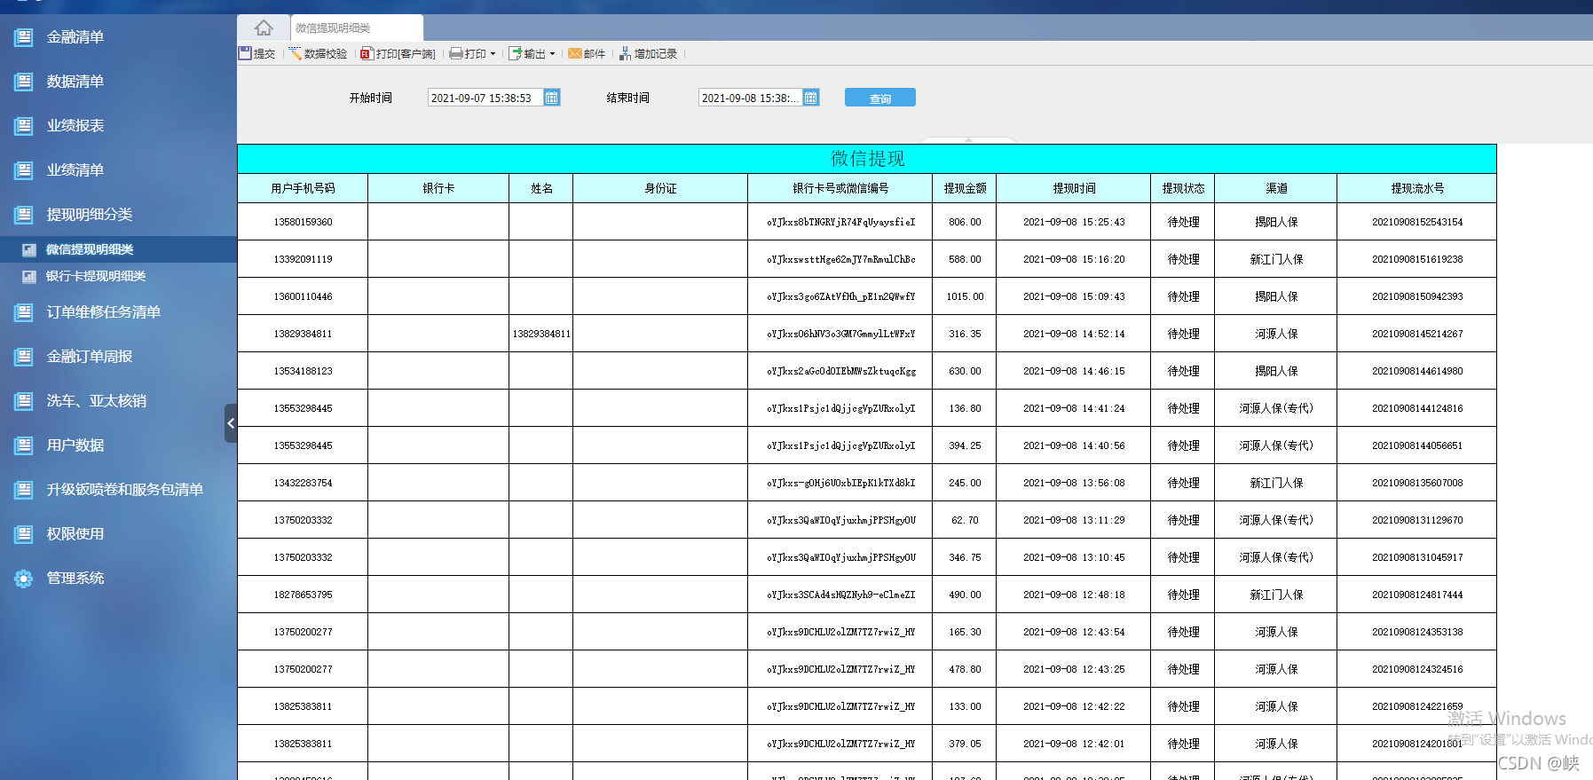Viewport: 1593px width, 780px height.
Task: Click the 结束时间 date input field
Action: (751, 98)
